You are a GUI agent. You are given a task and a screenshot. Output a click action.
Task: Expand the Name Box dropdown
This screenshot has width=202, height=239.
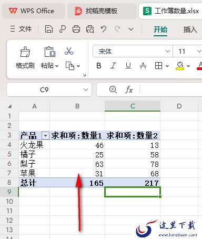click(86, 89)
